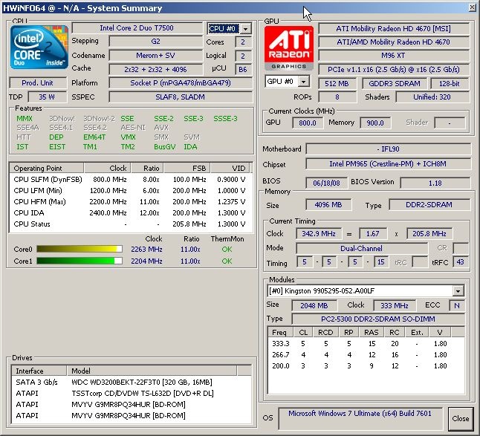Click the Core1 load bar

click(x=80, y=261)
